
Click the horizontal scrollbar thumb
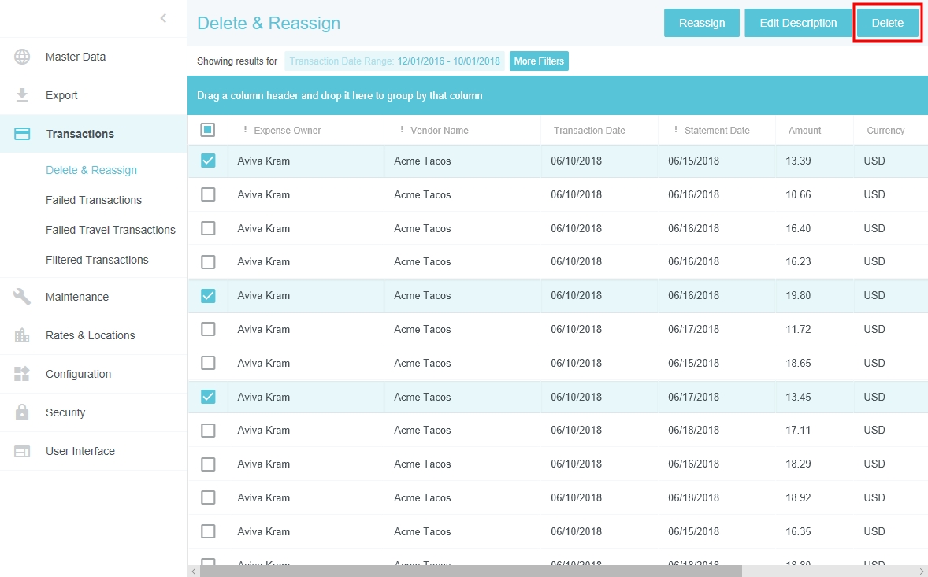click(470, 571)
